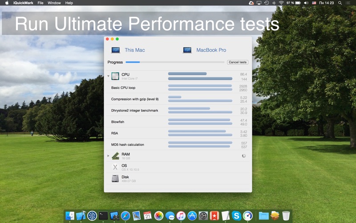This screenshot has width=356, height=223.
Task: Click the RAM memory stick icon
Action: tap(115, 156)
